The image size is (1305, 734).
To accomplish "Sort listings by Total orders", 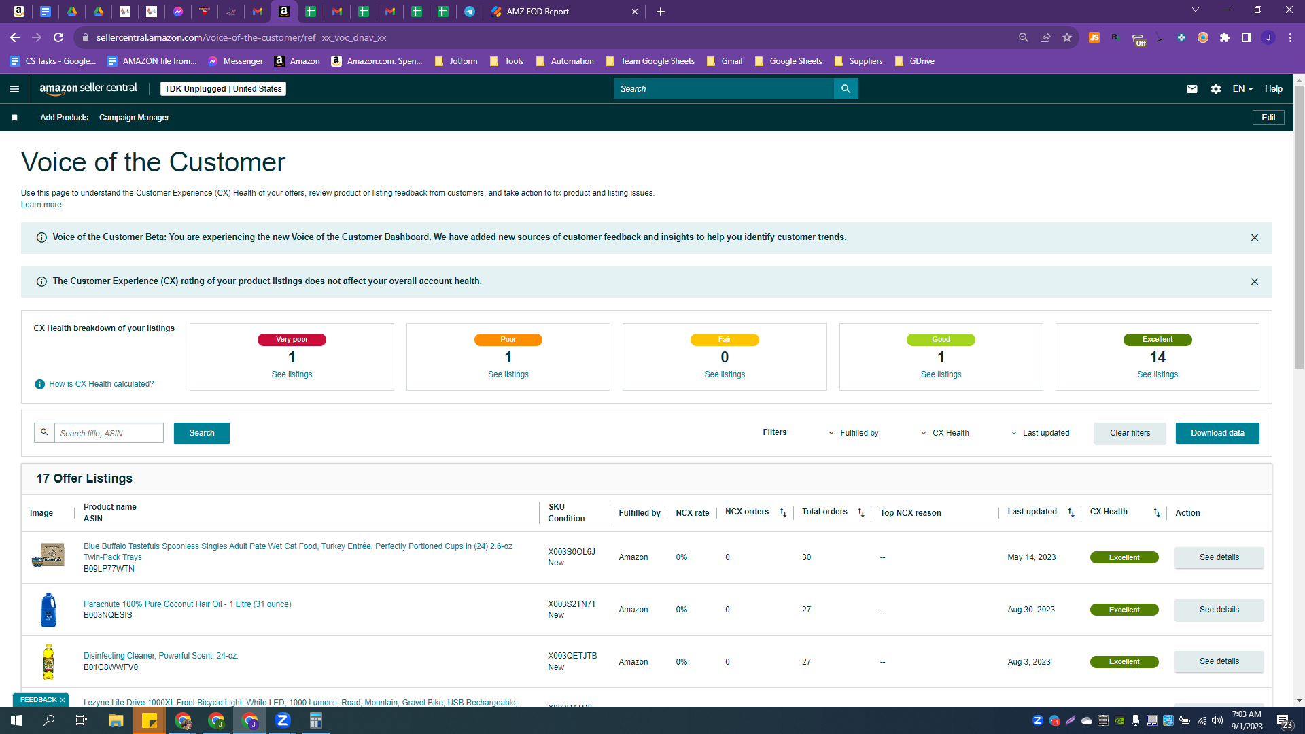I will 861,513.
